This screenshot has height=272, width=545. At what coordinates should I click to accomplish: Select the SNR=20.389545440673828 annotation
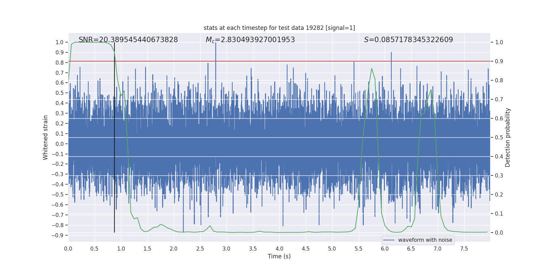coord(128,40)
